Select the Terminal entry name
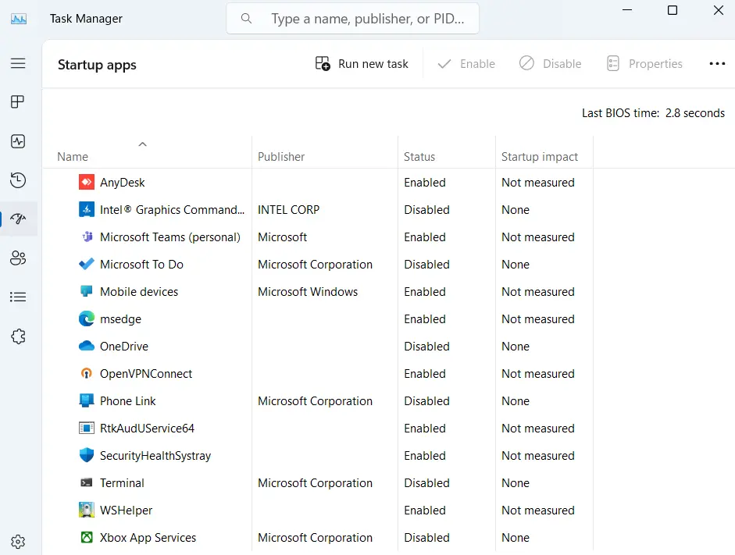 (x=122, y=483)
